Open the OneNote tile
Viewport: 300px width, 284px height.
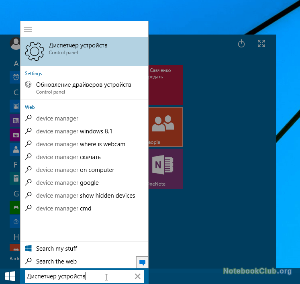(x=166, y=169)
